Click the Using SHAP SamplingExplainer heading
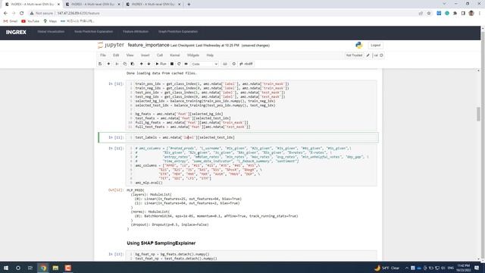Image resolution: width=485 pixels, height=273 pixels. 161,243
